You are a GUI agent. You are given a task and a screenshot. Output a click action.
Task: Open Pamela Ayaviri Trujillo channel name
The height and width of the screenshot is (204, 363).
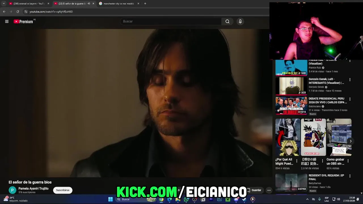[33, 188]
